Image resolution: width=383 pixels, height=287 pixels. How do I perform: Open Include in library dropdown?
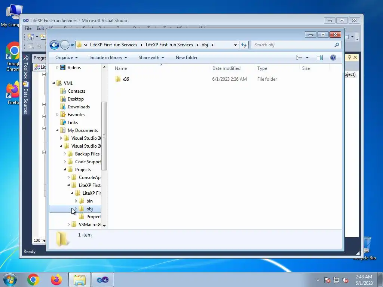pyautogui.click(x=108, y=58)
